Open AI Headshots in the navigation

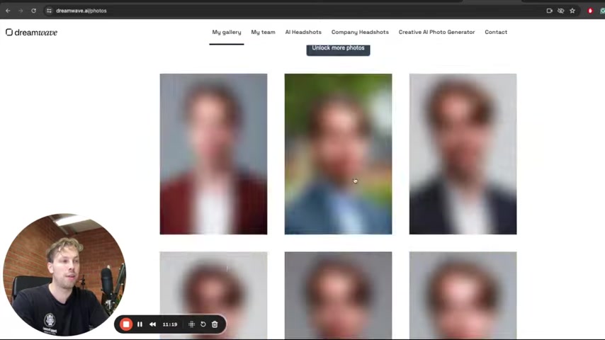[303, 32]
